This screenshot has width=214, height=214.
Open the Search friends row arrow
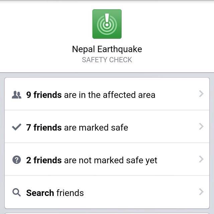(201, 192)
